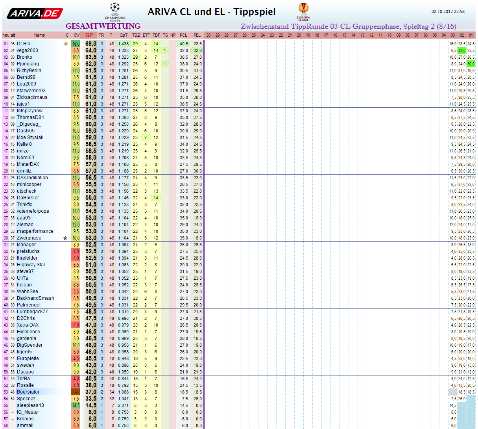478x429 pixels.
Task: Click the green SW cell 16,0
Action: (76, 44)
